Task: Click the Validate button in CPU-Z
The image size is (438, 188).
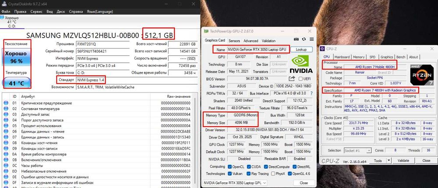Action: click(403, 161)
